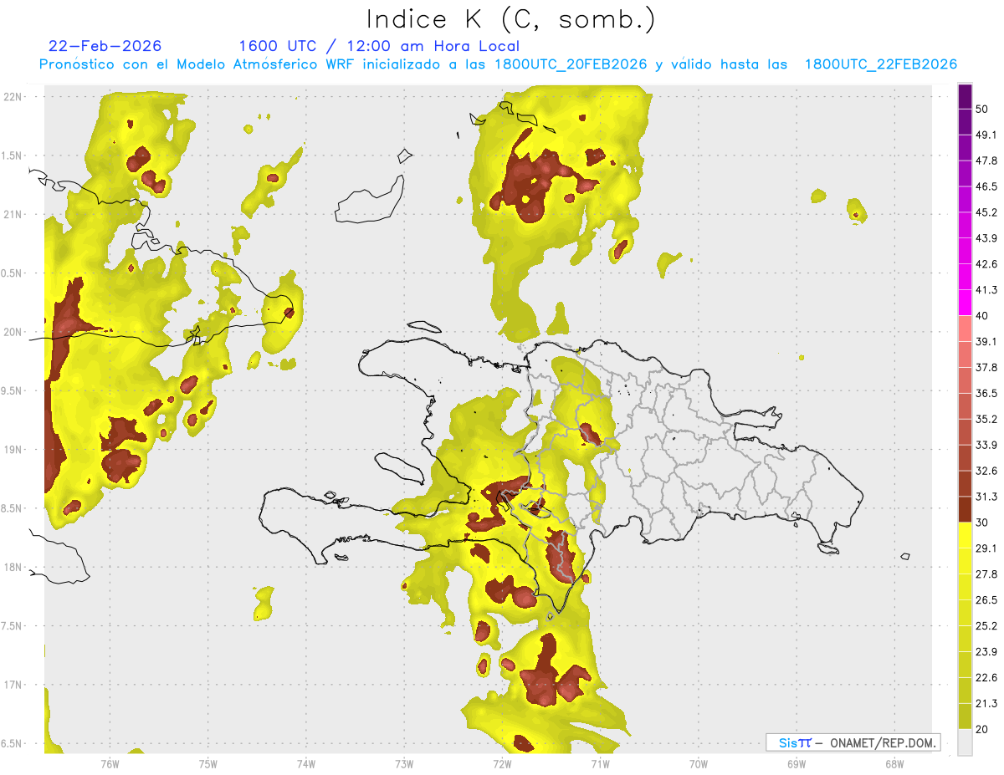Screen dimensions: 1004x775
Task: Click '1600 UTC / 12:00 am Hora Local'
Action: coord(378,46)
